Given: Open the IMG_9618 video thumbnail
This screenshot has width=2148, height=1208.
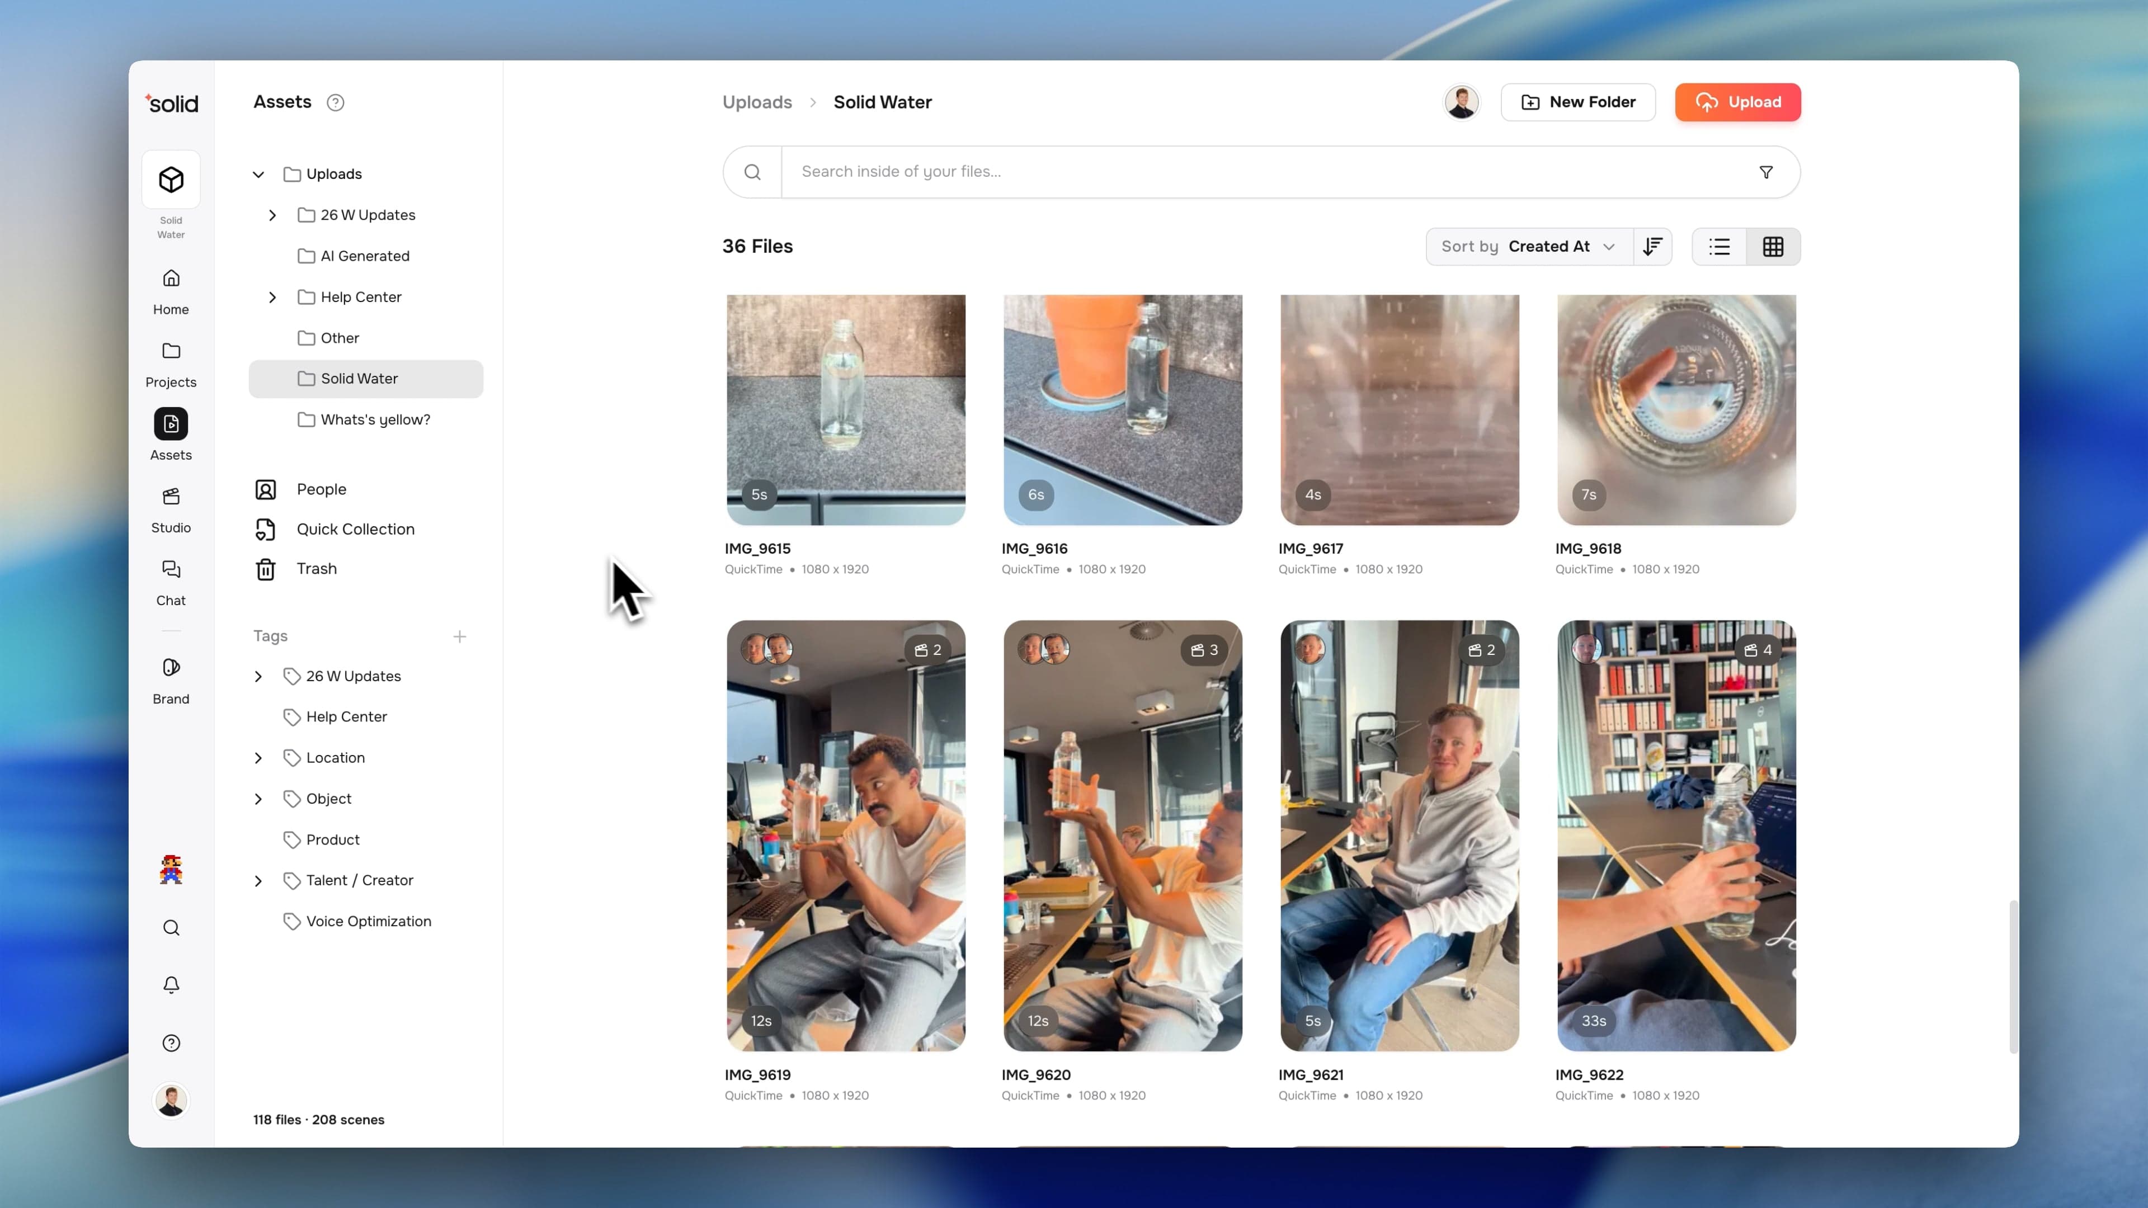Looking at the screenshot, I should point(1676,409).
